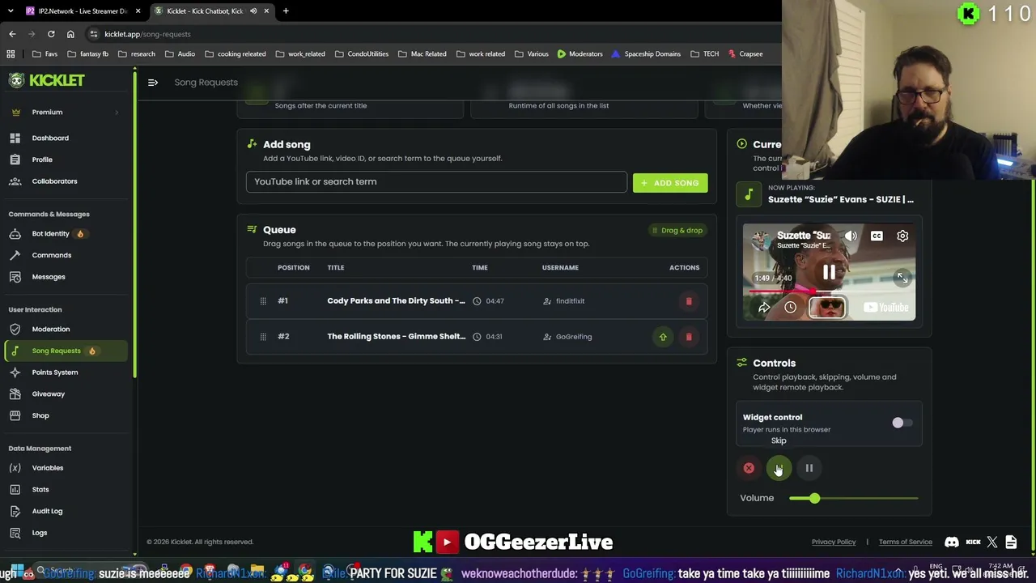Move Rolling Stones song up in queue
Viewport: 1036px width, 583px height.
(663, 337)
